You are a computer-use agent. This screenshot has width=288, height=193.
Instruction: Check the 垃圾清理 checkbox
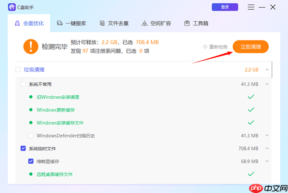[x=18, y=70]
